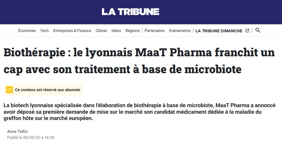
Task: Select the Partenaires navigation item
Action: (155, 31)
